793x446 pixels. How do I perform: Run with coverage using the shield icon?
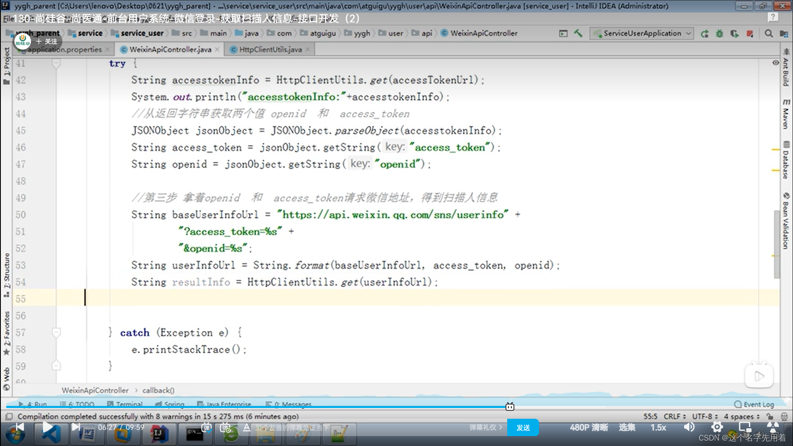pos(734,33)
